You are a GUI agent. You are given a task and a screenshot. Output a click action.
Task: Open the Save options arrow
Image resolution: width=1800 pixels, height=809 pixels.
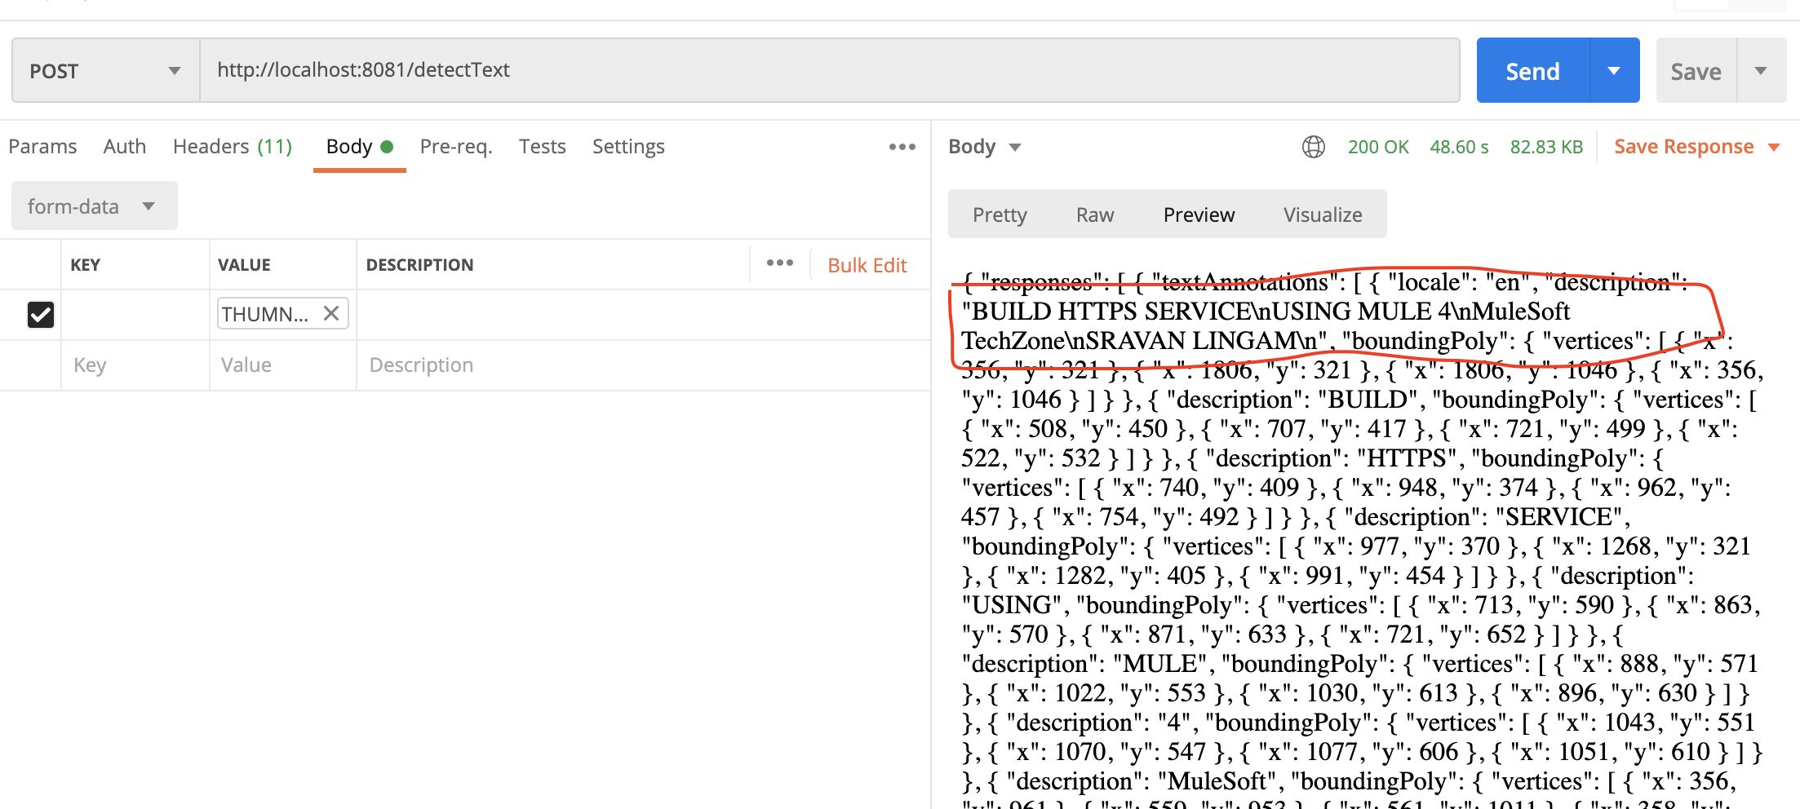pos(1762,71)
